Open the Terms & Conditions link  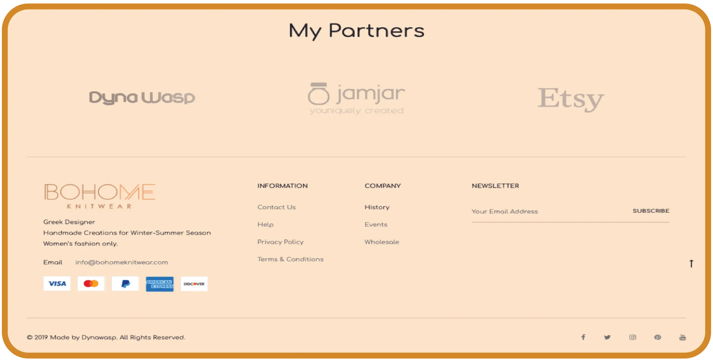point(290,259)
